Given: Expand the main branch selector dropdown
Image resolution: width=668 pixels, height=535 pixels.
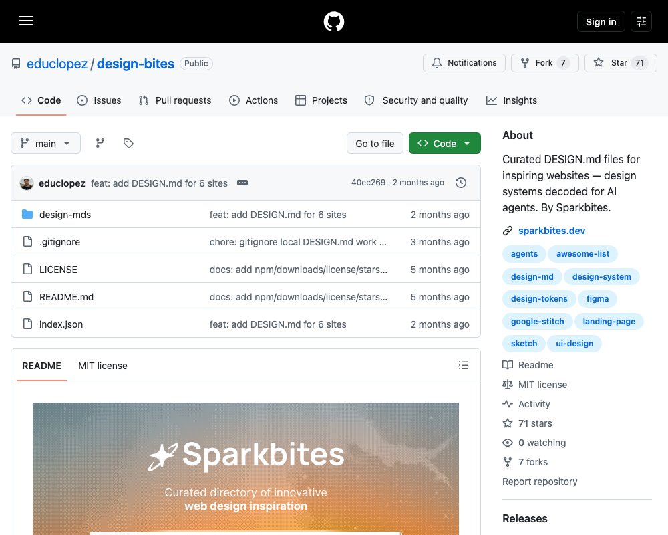Looking at the screenshot, I should tap(45, 143).
